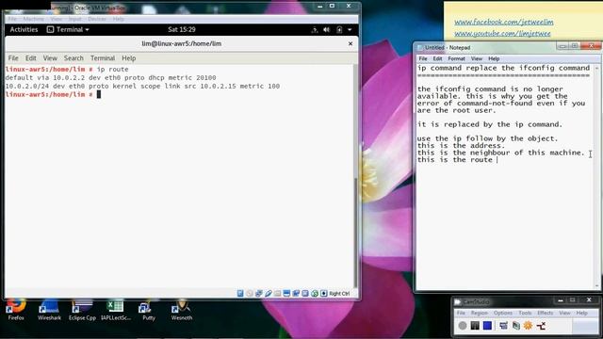This screenshot has height=339, width=603.
Task: Open the Search menu in the Terminal window
Action: 73,58
